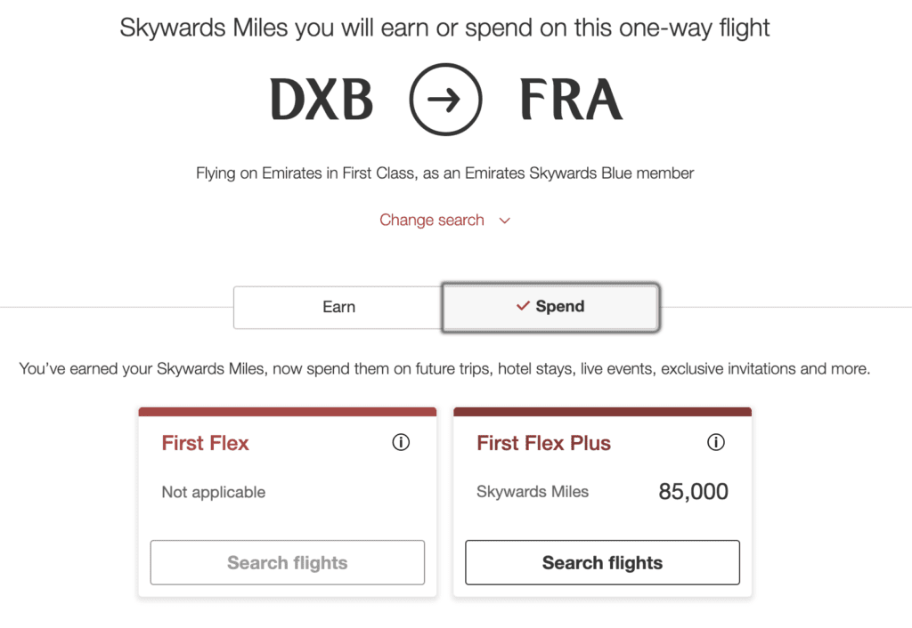Select the Spend tab
This screenshot has height=628, width=912.
550,306
